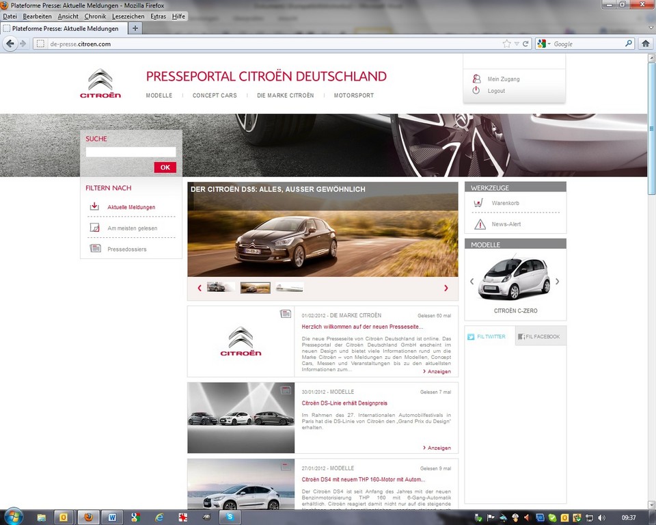This screenshot has width=656, height=525.
Task: Open Die Marke Citroën navigation item
Action: click(x=286, y=96)
